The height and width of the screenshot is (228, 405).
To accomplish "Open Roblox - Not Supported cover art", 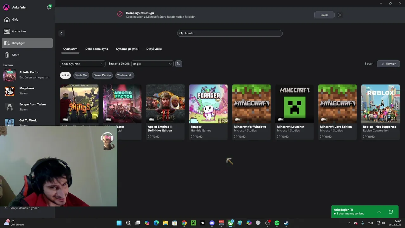I will tap(380, 104).
